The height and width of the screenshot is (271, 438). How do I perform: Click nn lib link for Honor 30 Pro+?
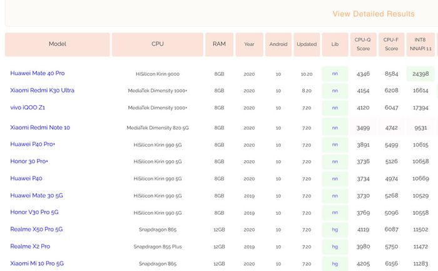click(335, 161)
